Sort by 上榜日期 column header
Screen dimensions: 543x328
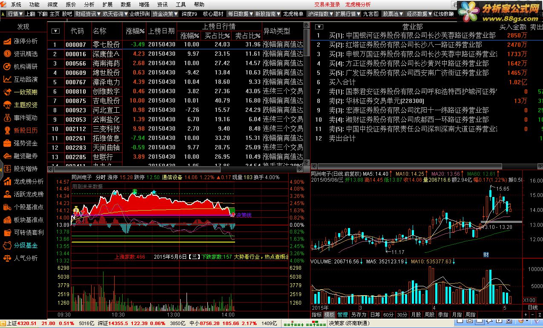(x=161, y=31)
